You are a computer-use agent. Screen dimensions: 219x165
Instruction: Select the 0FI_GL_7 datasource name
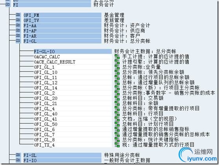click(x=44, y=134)
